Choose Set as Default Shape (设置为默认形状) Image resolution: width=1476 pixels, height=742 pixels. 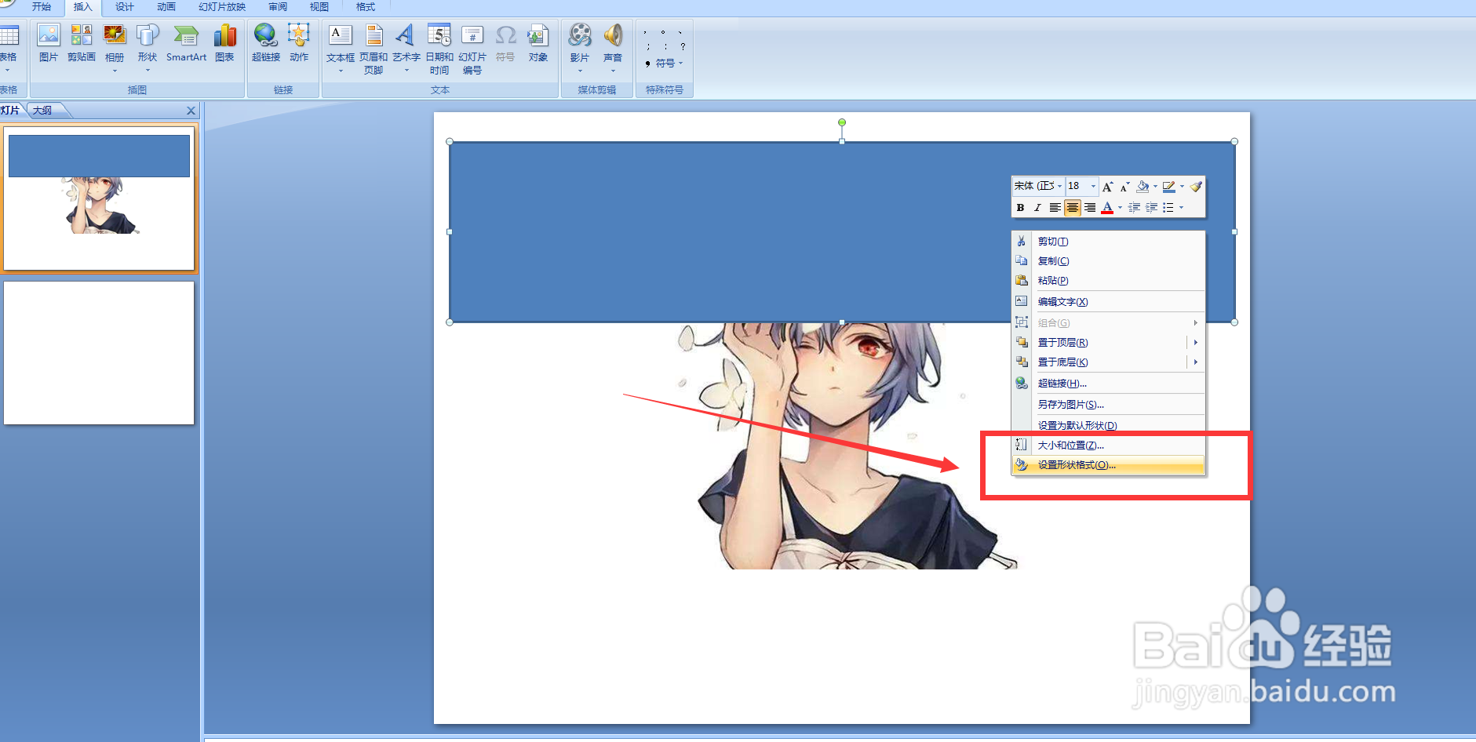point(1108,426)
